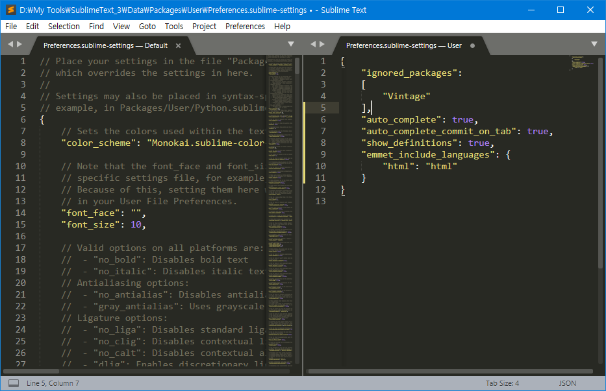Click "emmet_include_languages" key
606x391 pixels.
coord(428,154)
